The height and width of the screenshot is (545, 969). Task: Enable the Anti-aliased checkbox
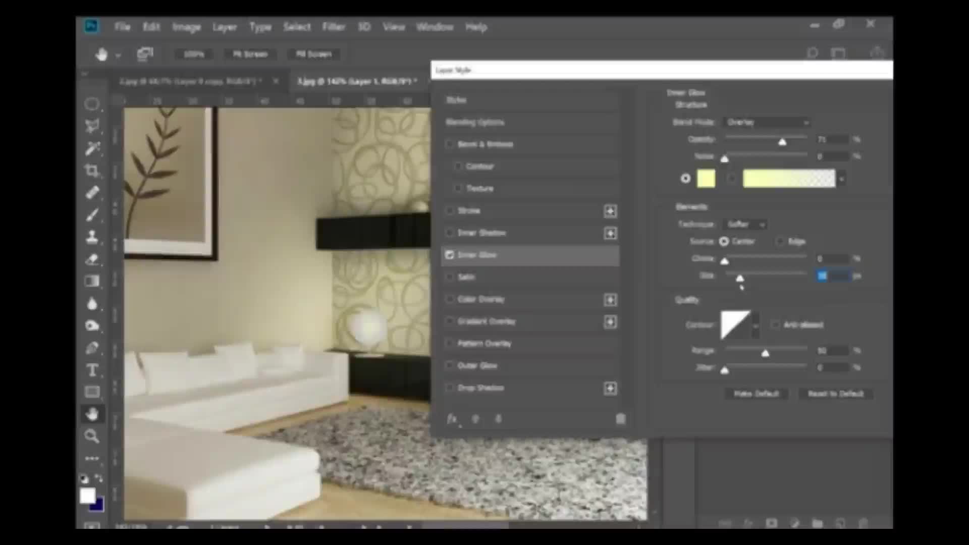[775, 324]
